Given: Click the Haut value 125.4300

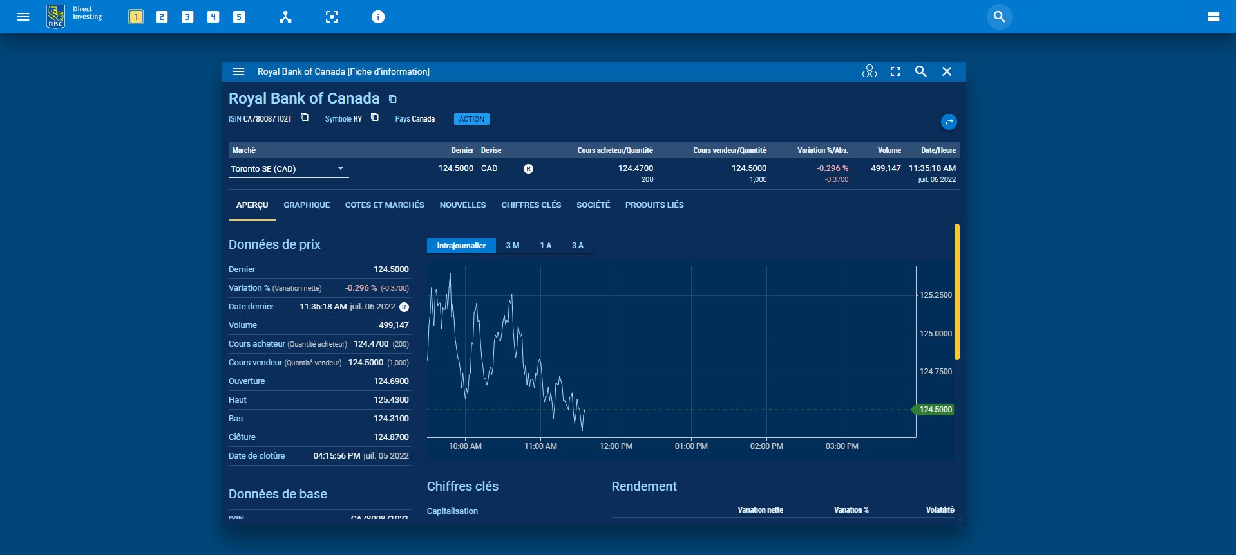Looking at the screenshot, I should click(391, 400).
